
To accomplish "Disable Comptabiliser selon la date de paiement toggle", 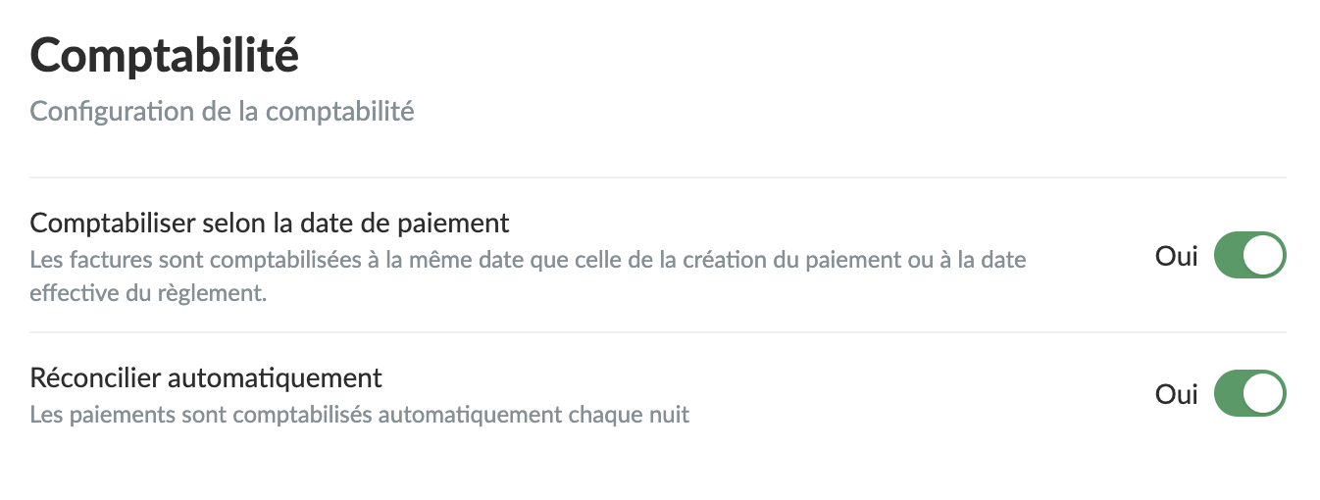I will pyautogui.click(x=1249, y=256).
